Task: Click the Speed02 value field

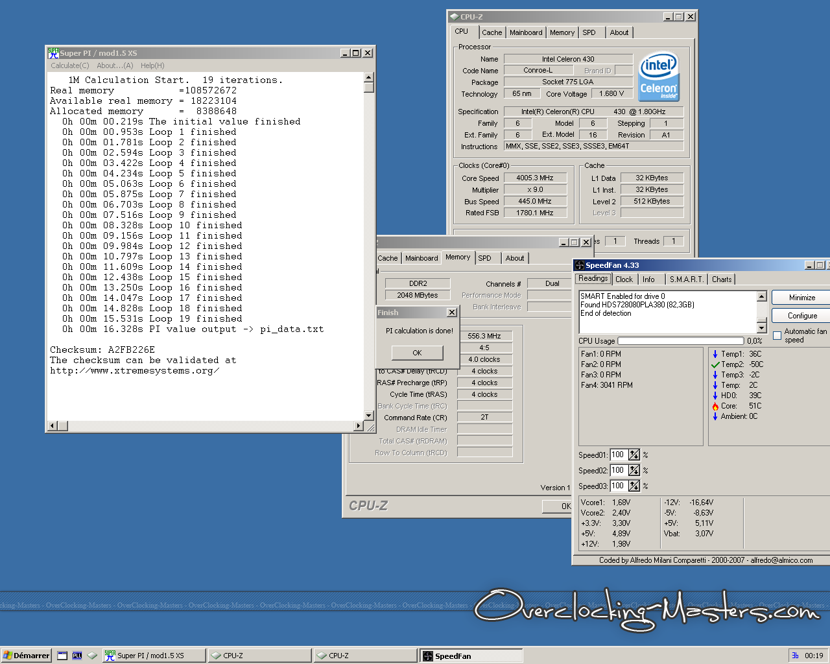Action: [x=619, y=471]
